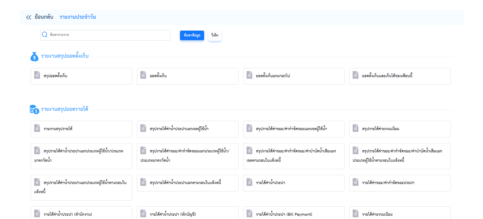
Task: Click the document icon on สรุปรายได้ค่าธรรมเนียม card
Action: point(356,128)
